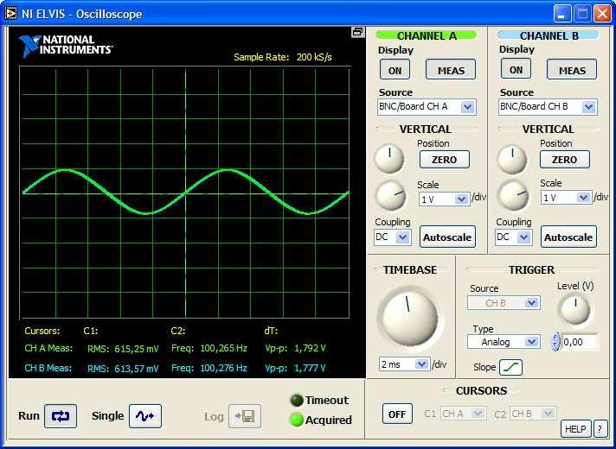The width and height of the screenshot is (616, 449).
Task: Open Channel B Coupling DC dropdown
Action: coord(513,237)
